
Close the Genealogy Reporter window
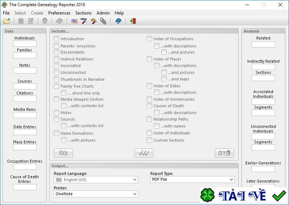point(280,5)
